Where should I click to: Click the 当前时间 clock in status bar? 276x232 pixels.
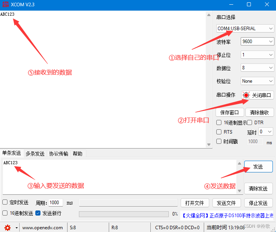(225, 228)
